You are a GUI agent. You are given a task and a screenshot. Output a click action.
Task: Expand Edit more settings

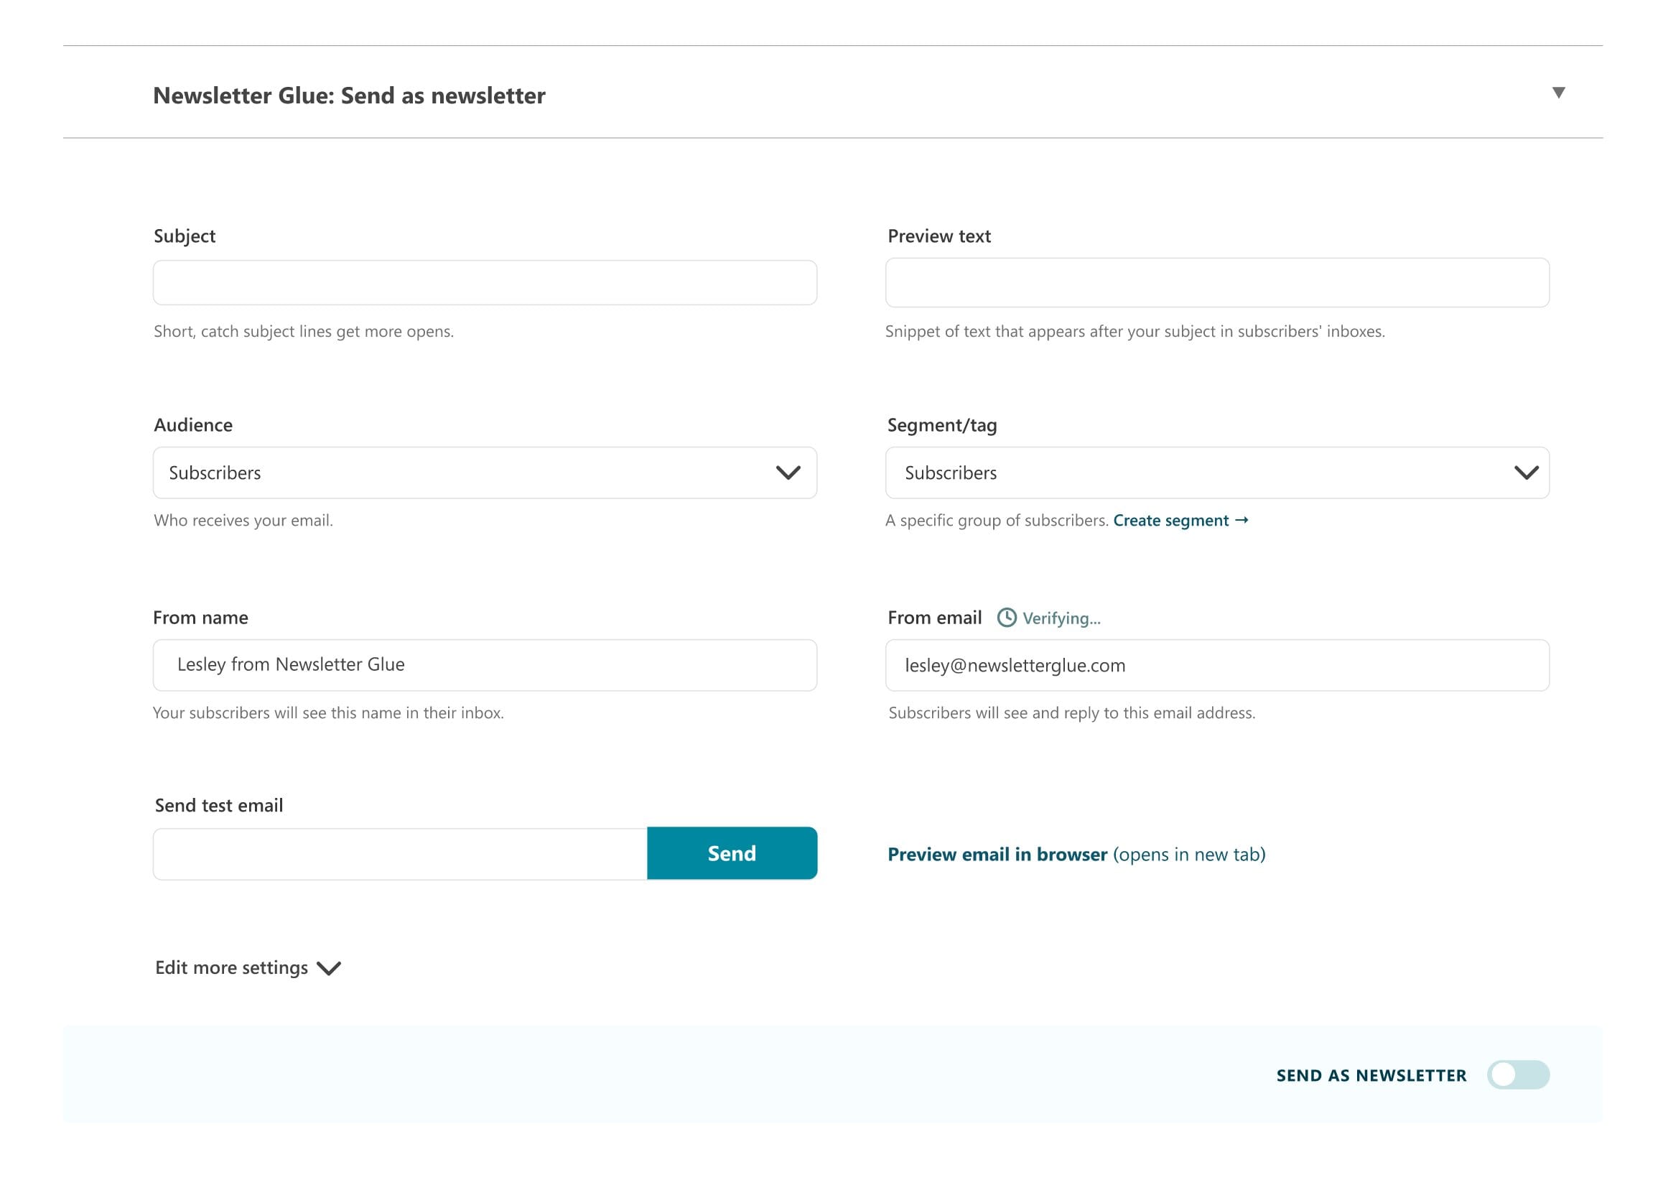tap(232, 967)
